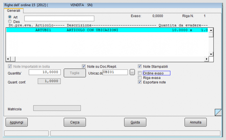Image resolution: width=226 pixels, height=140 pixels.
Task: Click the vertical scrollbar thumb of list
Action: point(211,35)
